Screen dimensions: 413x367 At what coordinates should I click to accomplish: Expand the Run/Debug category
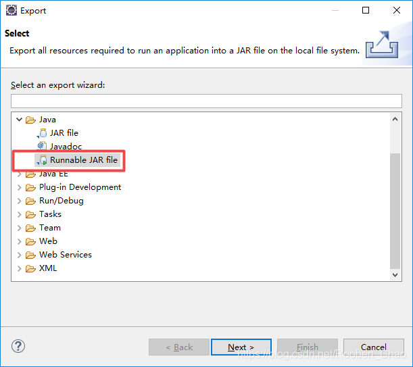[x=19, y=201]
